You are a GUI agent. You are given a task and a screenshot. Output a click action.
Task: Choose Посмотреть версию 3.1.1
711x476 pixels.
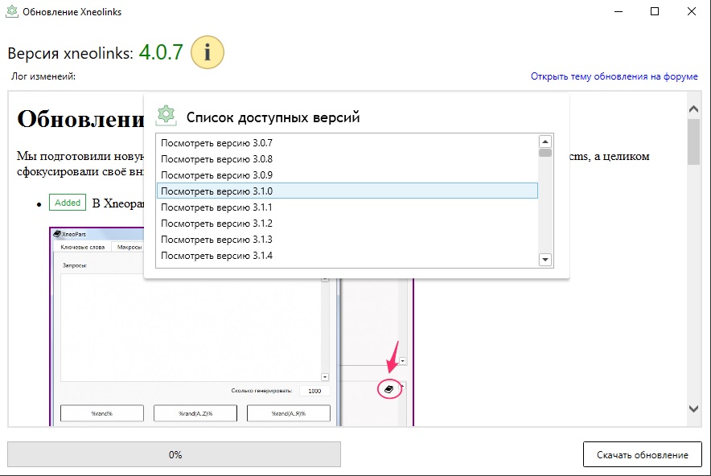(347, 207)
